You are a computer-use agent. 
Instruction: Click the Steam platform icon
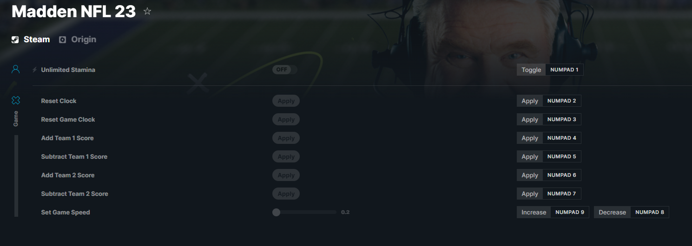pyautogui.click(x=15, y=40)
